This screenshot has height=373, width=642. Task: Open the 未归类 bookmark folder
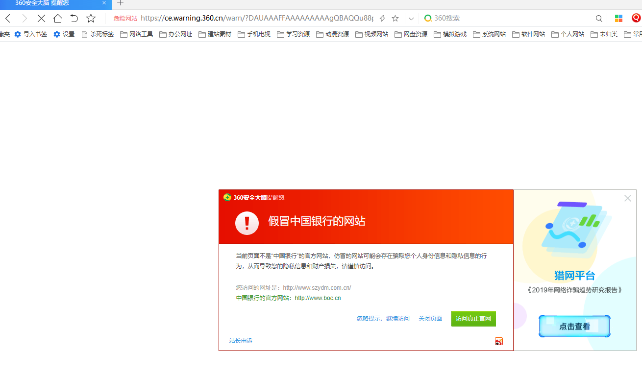[x=604, y=34]
